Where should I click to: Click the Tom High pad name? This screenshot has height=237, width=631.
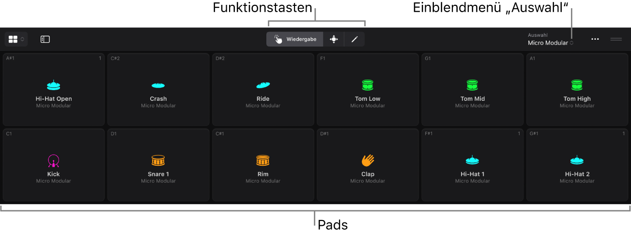coord(577,99)
